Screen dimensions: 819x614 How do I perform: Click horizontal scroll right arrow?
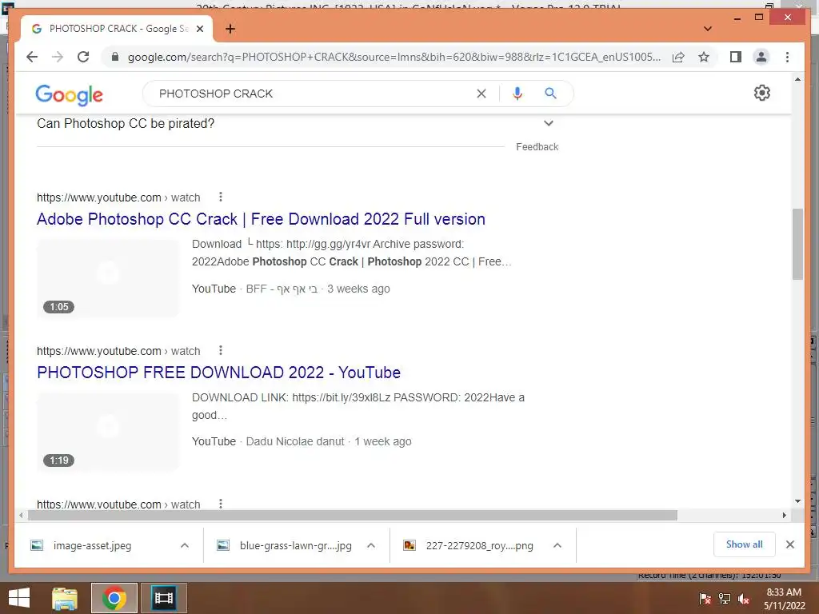[784, 516]
